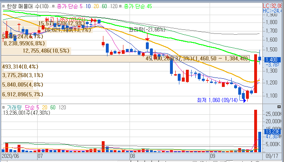Select the 한창 매물대 수(10) indicator label
284x162 pixels.
click(27, 7)
